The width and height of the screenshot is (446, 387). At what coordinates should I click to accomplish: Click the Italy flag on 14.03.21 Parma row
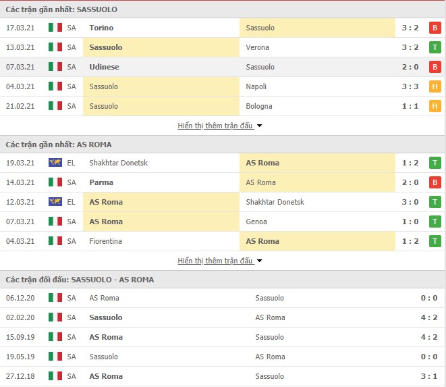click(55, 182)
